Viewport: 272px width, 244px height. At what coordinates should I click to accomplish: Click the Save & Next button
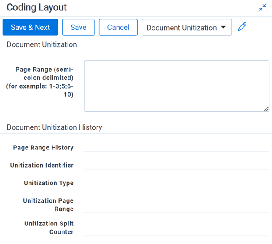click(x=30, y=27)
